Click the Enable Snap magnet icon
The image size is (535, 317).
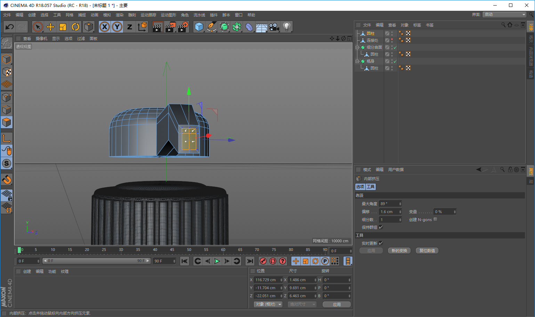(x=7, y=179)
